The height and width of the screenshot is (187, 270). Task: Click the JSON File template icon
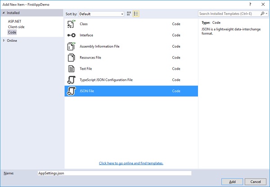tap(71, 91)
